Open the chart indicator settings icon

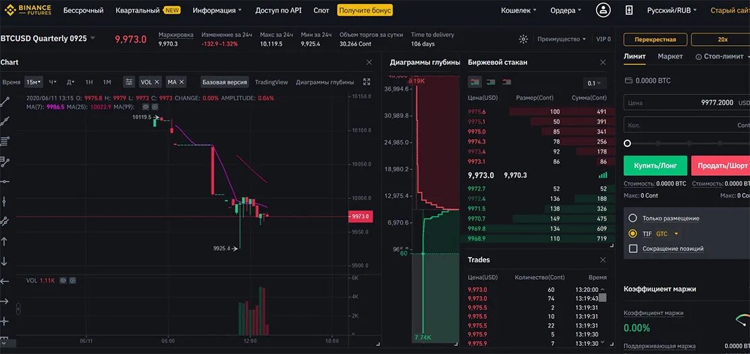(129, 82)
